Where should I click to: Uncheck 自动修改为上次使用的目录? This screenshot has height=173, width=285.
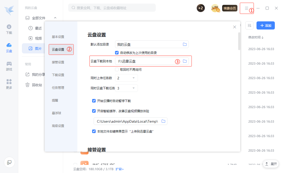click(117, 53)
